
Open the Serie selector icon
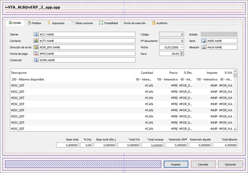[203, 41]
